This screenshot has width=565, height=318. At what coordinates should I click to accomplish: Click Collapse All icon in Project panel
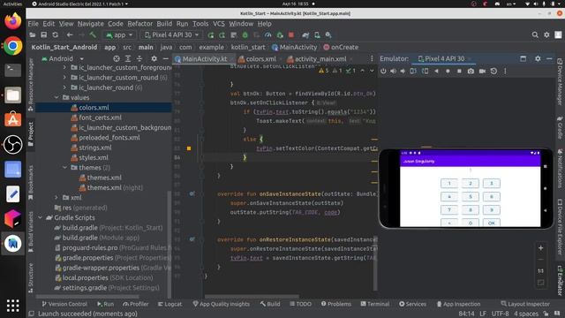pyautogui.click(x=139, y=58)
